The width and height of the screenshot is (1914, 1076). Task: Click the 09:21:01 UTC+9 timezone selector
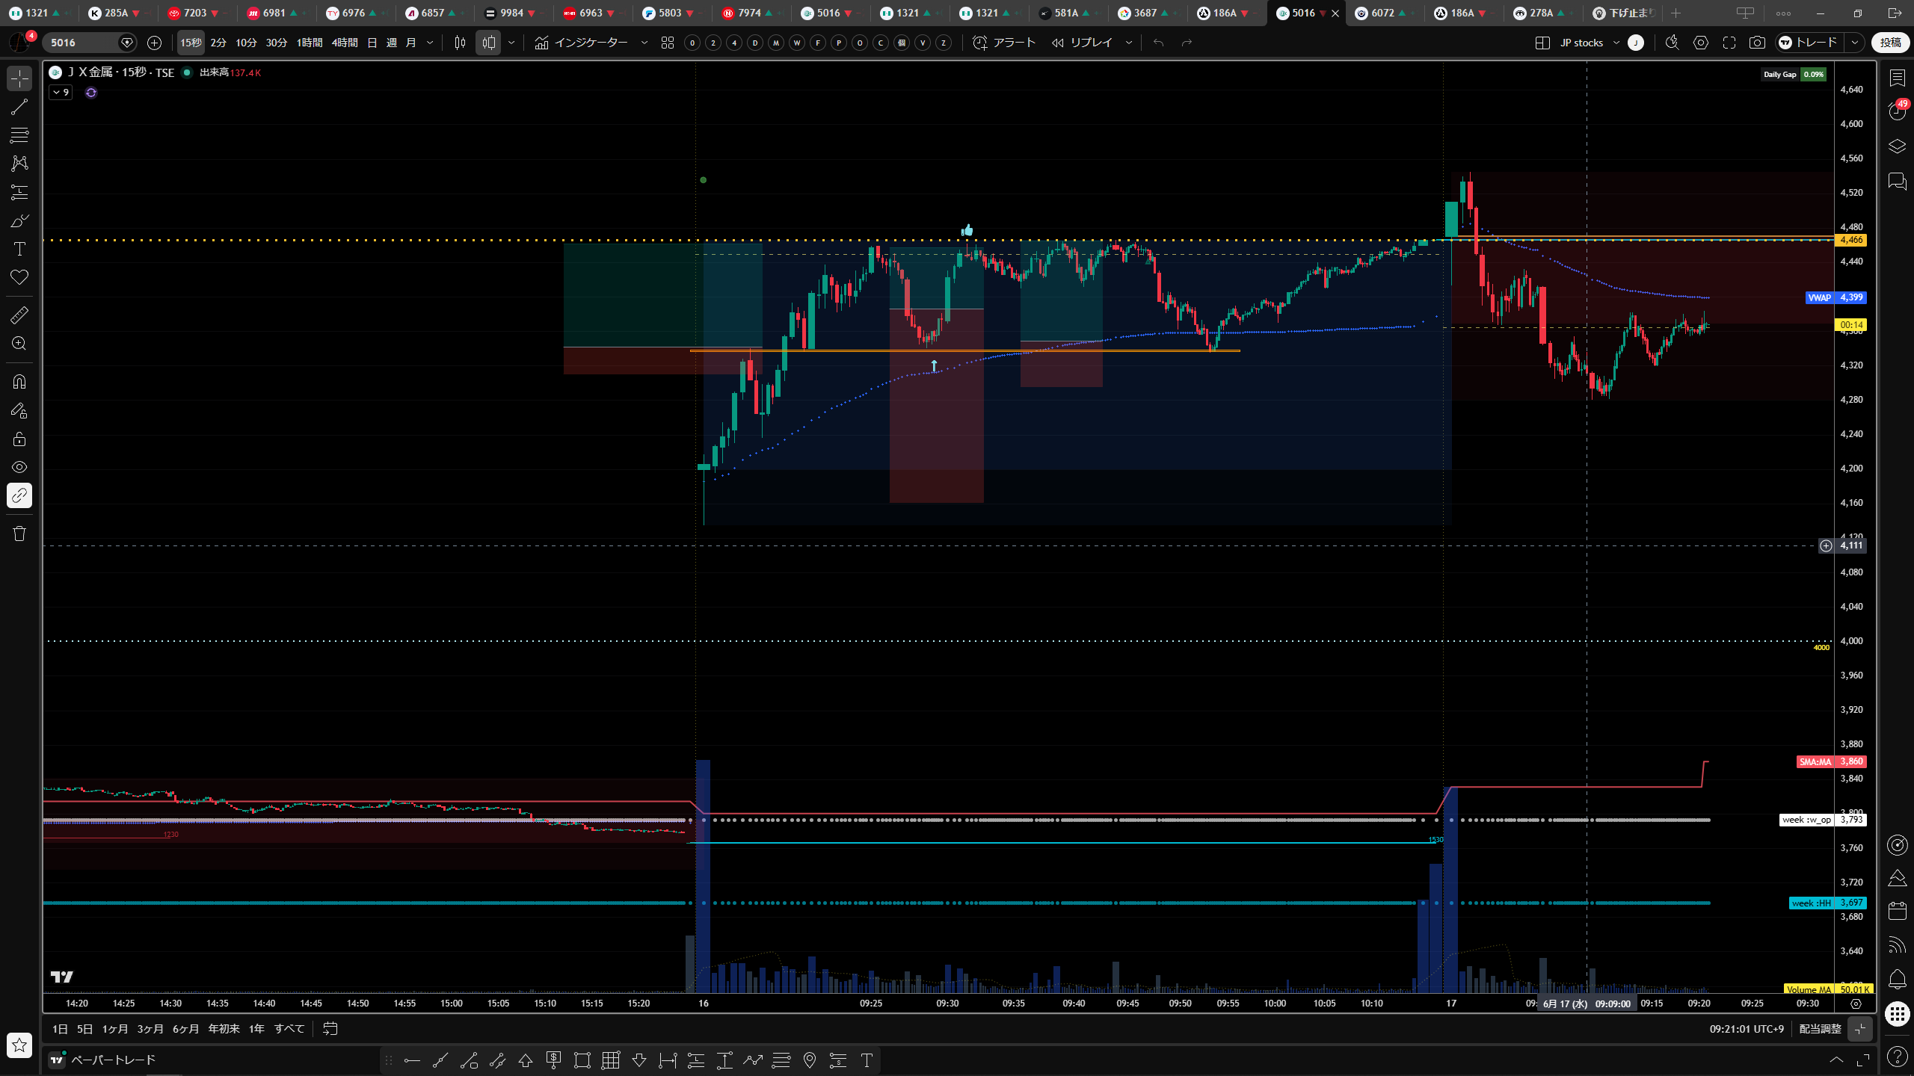point(1747,1029)
